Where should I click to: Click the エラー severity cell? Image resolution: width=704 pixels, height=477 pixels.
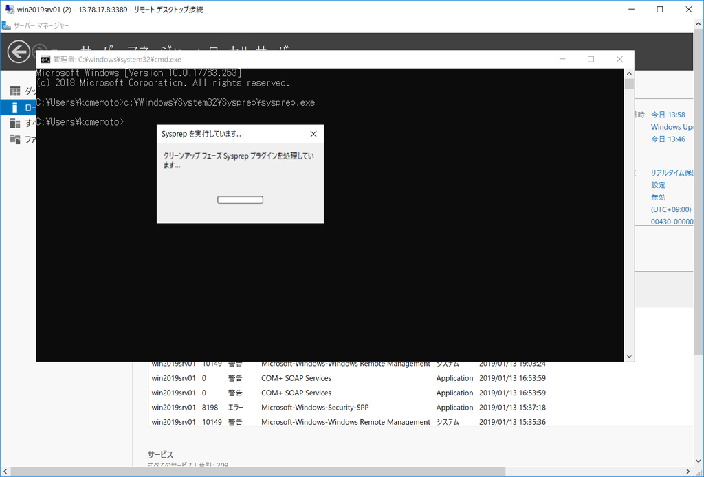click(x=235, y=408)
